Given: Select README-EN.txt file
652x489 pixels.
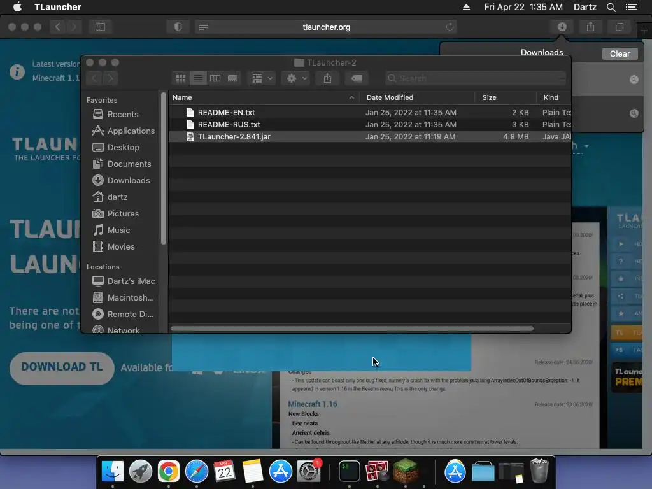Looking at the screenshot, I should pos(370,112).
